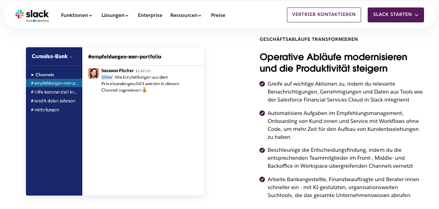Click checkmark beside 'Automatisiere Aufgaben'
439x209 pixels.
pyautogui.click(x=262, y=113)
